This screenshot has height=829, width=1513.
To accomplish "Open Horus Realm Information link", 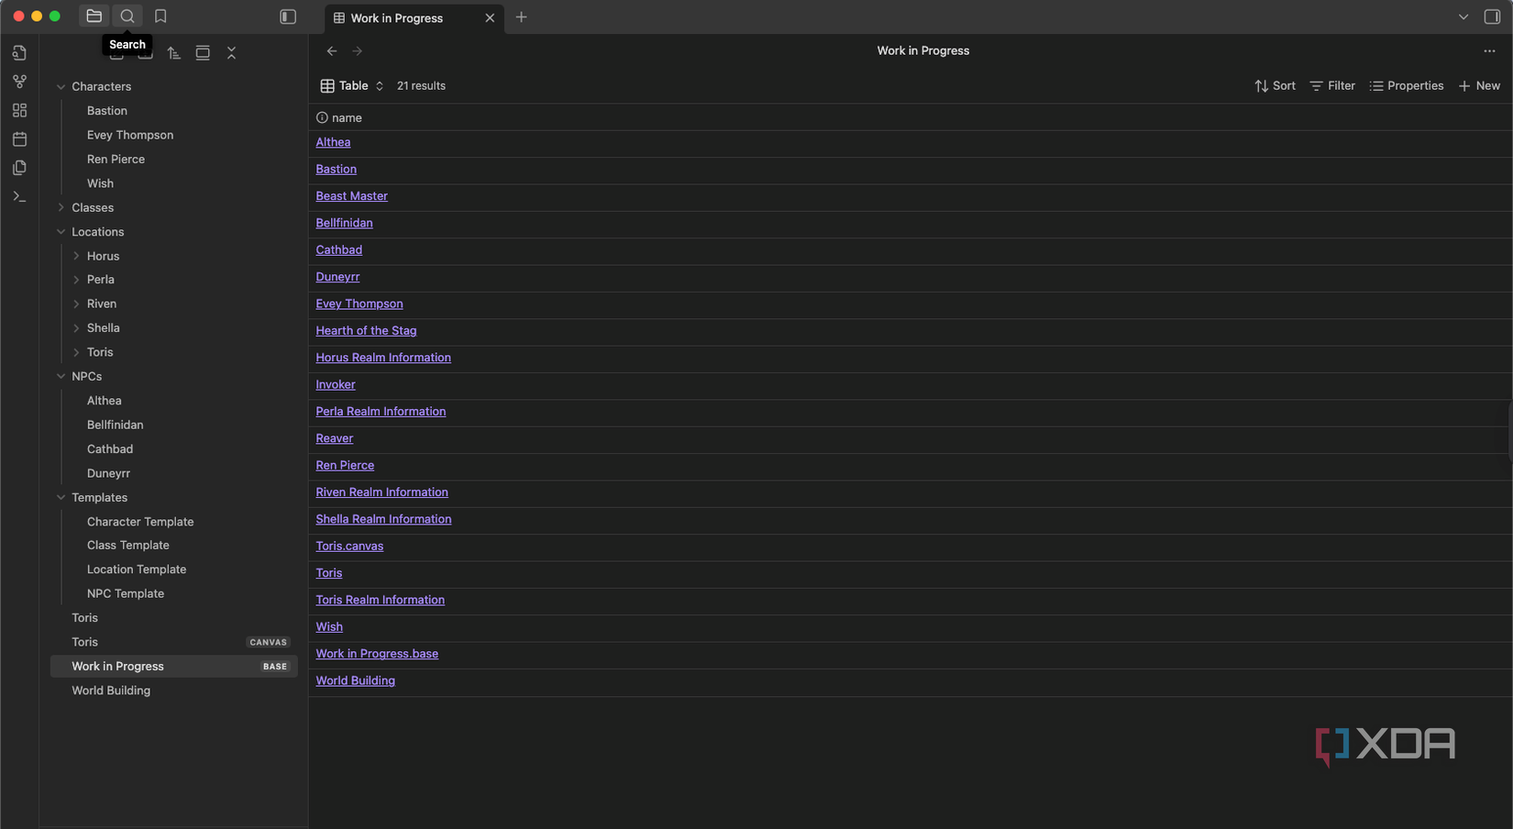I will pyautogui.click(x=383, y=358).
